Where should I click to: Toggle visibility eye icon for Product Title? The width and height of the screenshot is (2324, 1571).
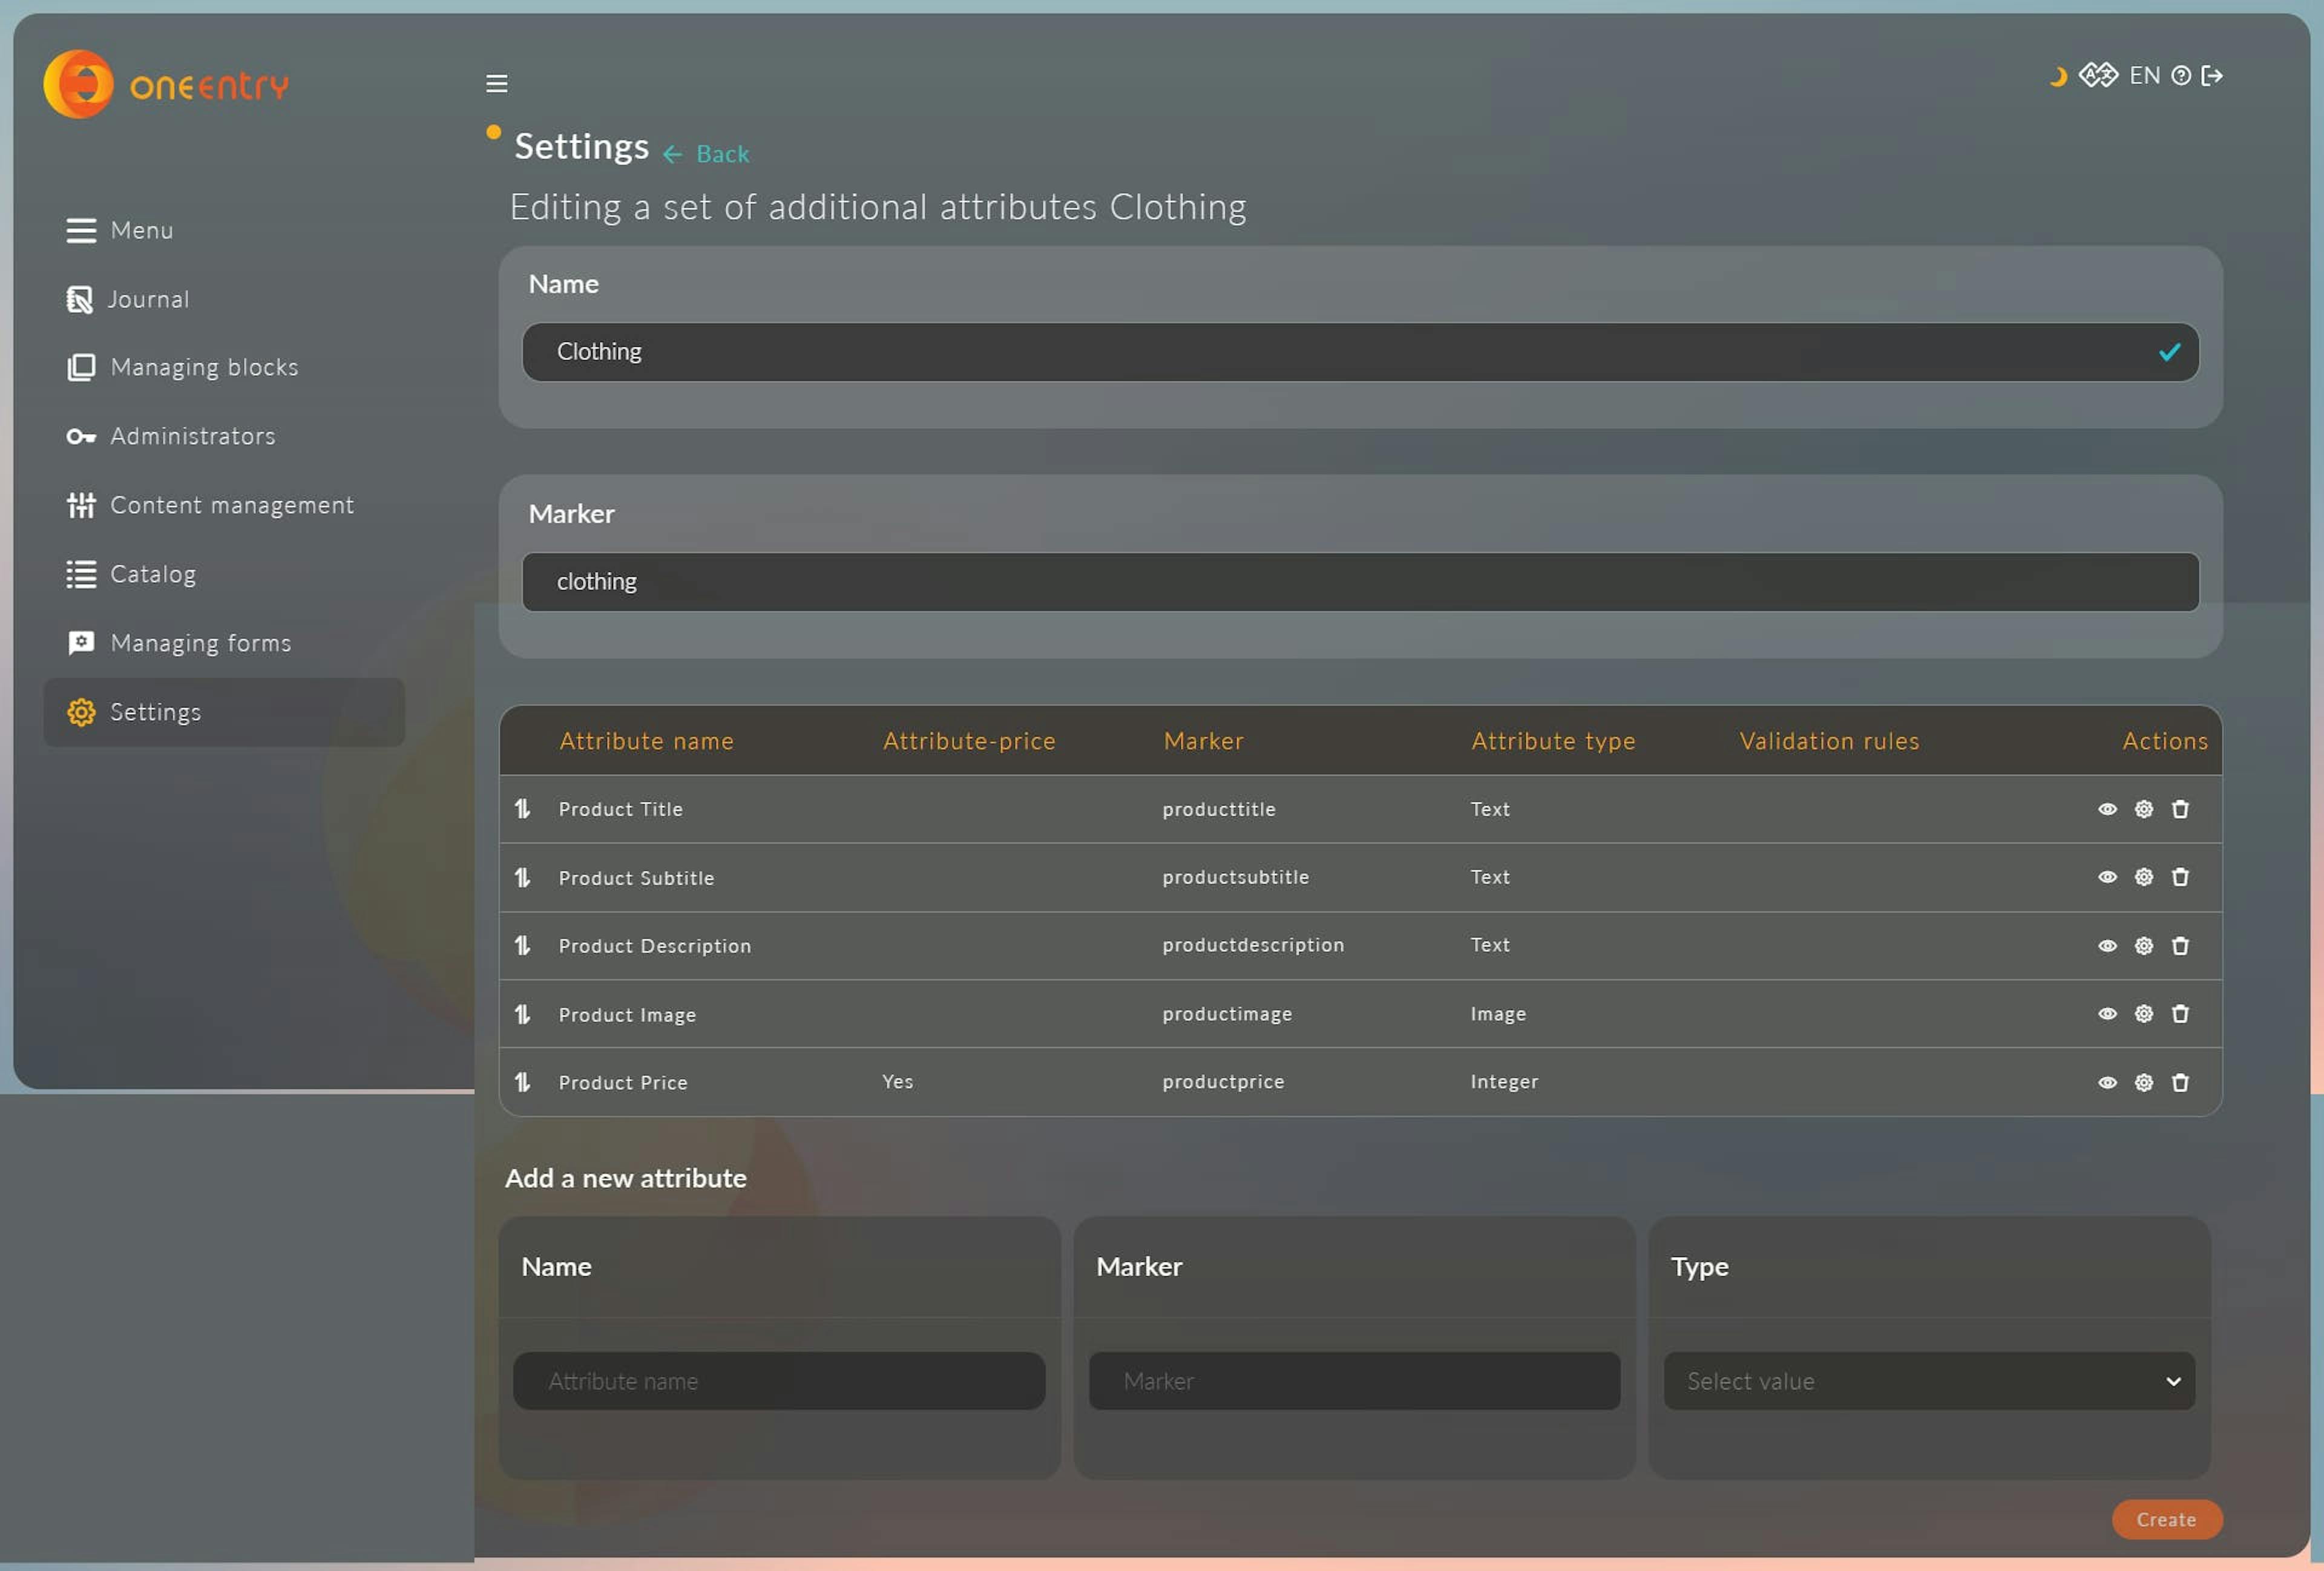click(2105, 808)
